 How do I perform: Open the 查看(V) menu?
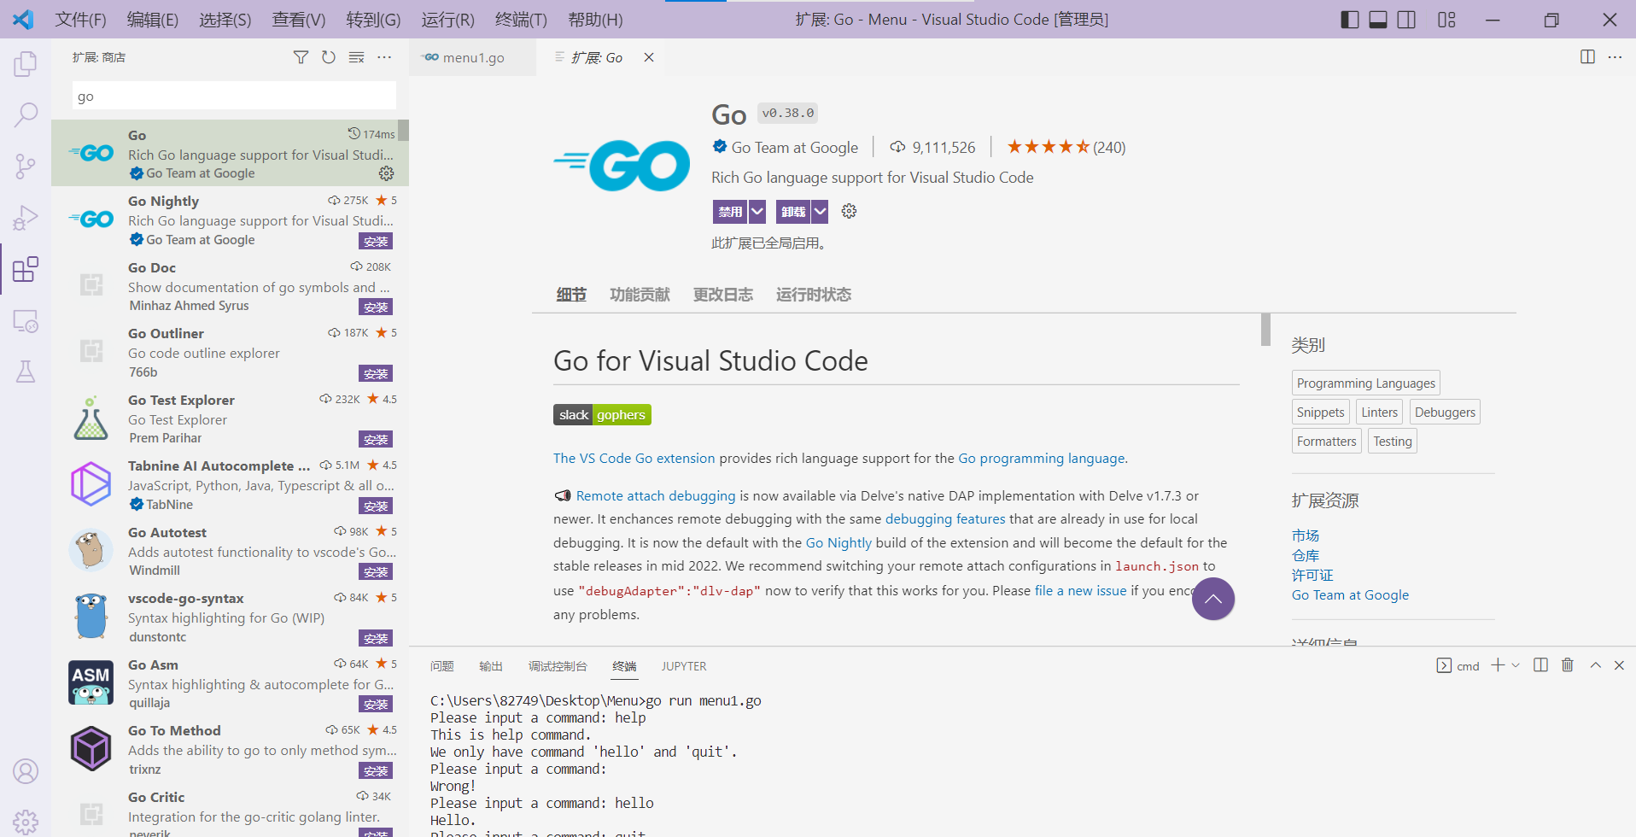coord(299,20)
